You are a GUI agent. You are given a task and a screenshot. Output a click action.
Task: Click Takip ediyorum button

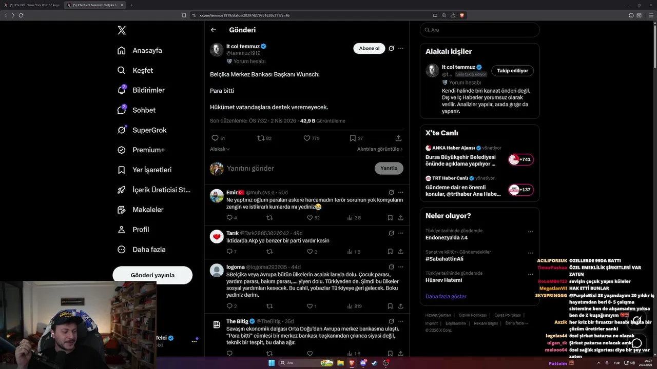coord(512,71)
